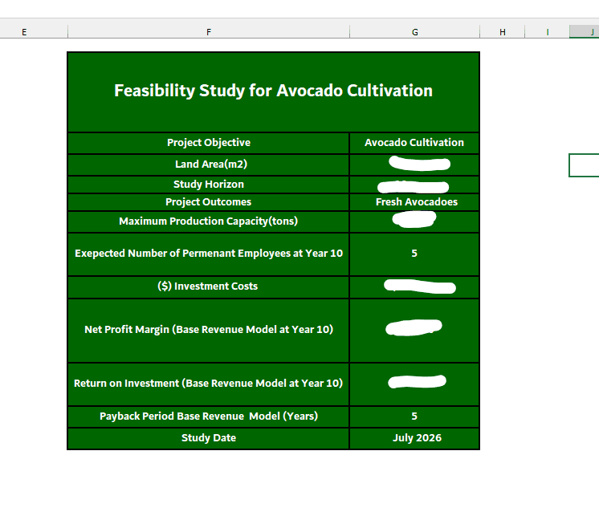Select column E header

pos(24,32)
